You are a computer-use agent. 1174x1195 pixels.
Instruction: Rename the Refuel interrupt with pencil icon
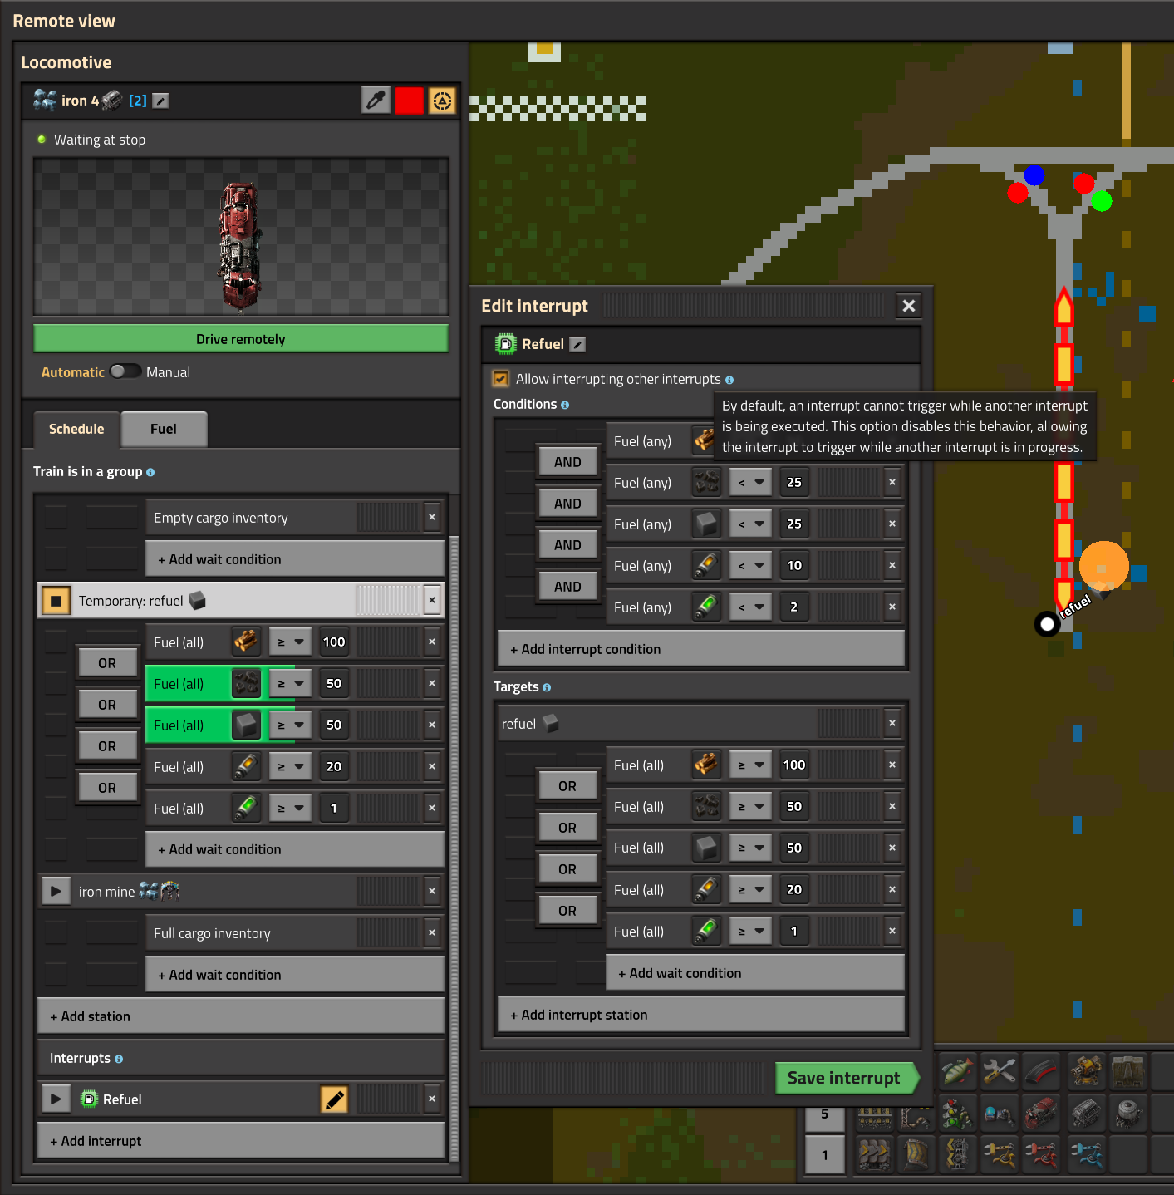(x=578, y=344)
